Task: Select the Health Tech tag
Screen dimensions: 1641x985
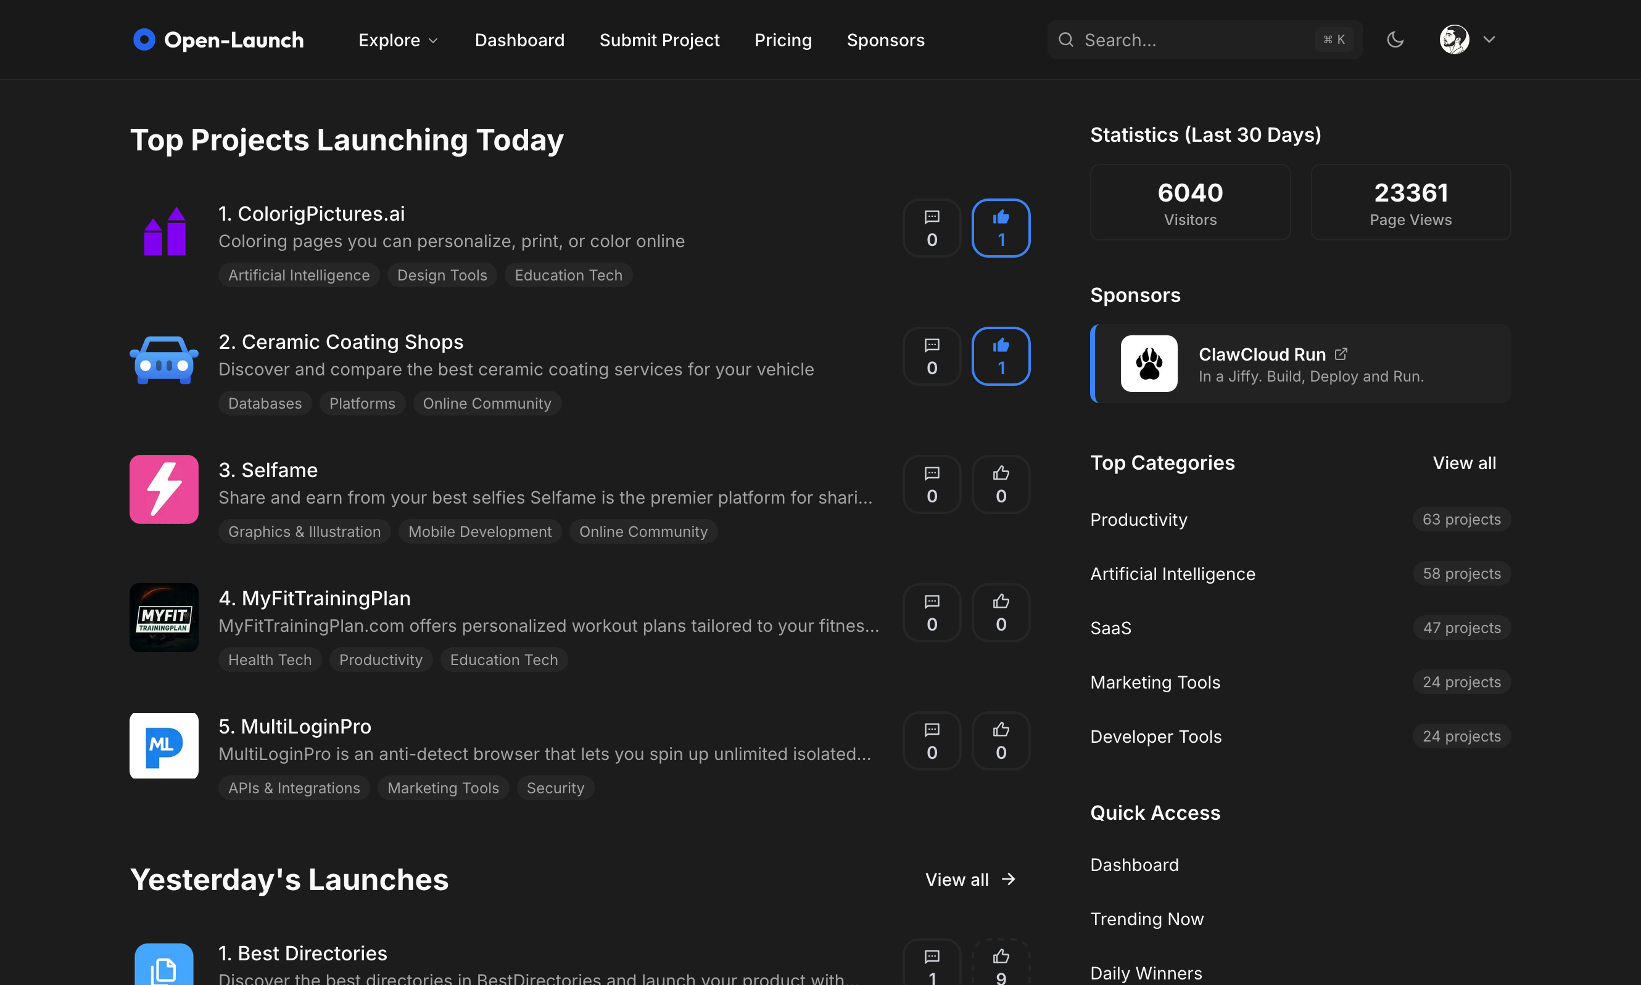Action: tap(270, 659)
